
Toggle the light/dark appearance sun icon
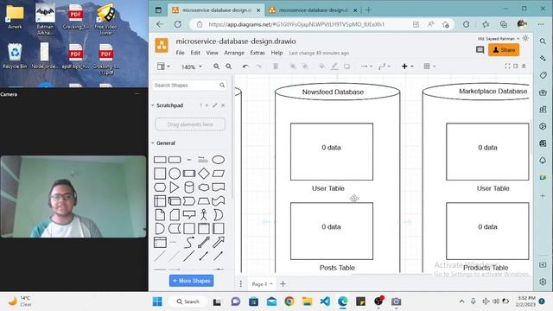point(525,38)
